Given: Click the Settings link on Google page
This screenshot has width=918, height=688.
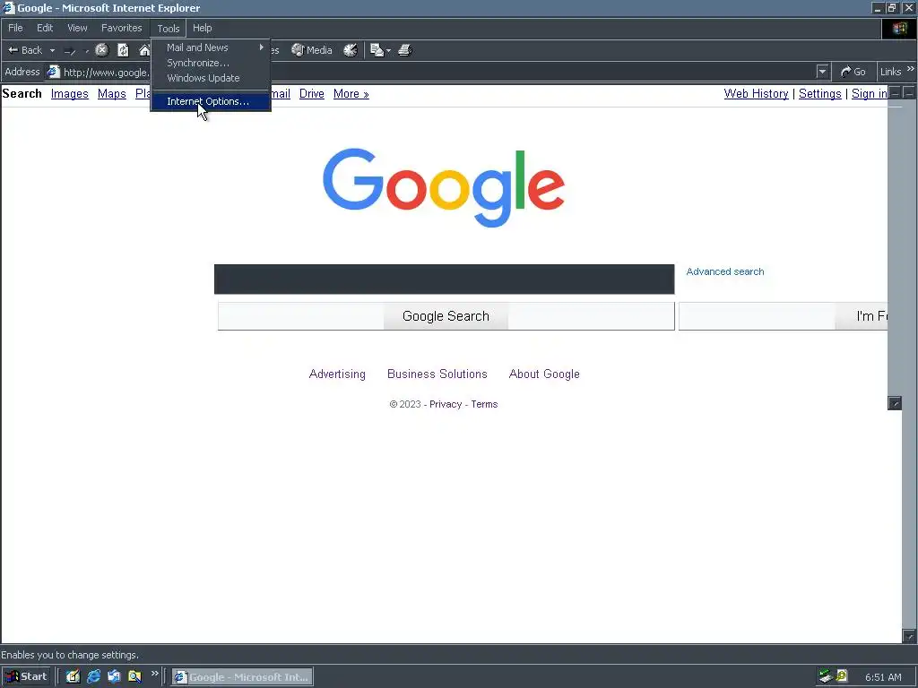Looking at the screenshot, I should tap(819, 93).
